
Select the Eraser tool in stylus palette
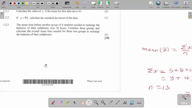(x=60, y=103)
